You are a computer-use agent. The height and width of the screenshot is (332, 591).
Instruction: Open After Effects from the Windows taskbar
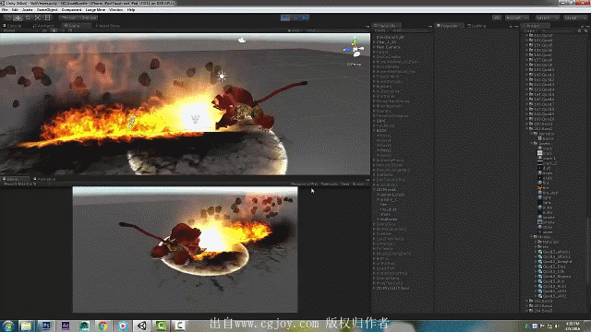click(66, 326)
